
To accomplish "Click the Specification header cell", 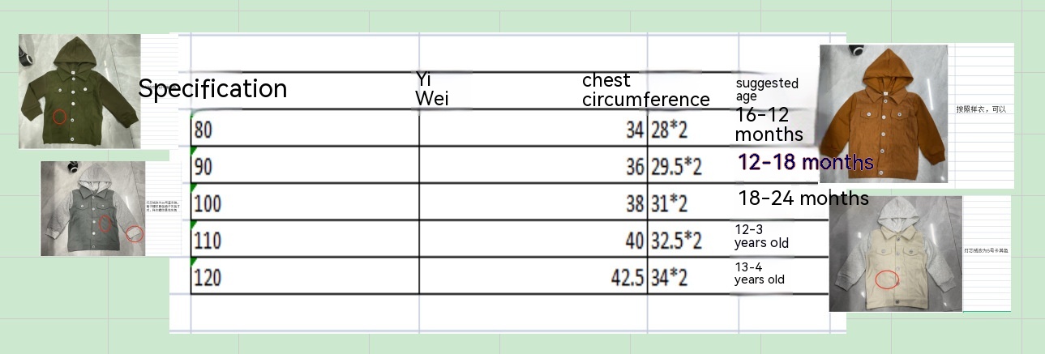I will (212, 89).
